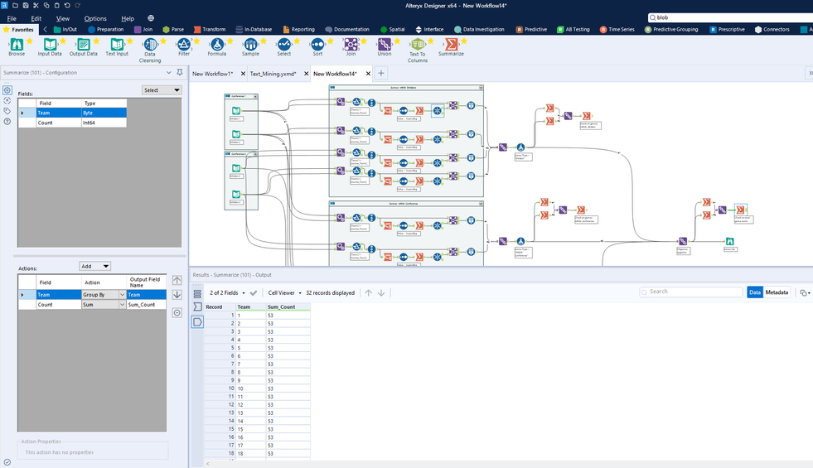This screenshot has width=813, height=468.
Task: Click the undo icon
Action: (x=67, y=5)
